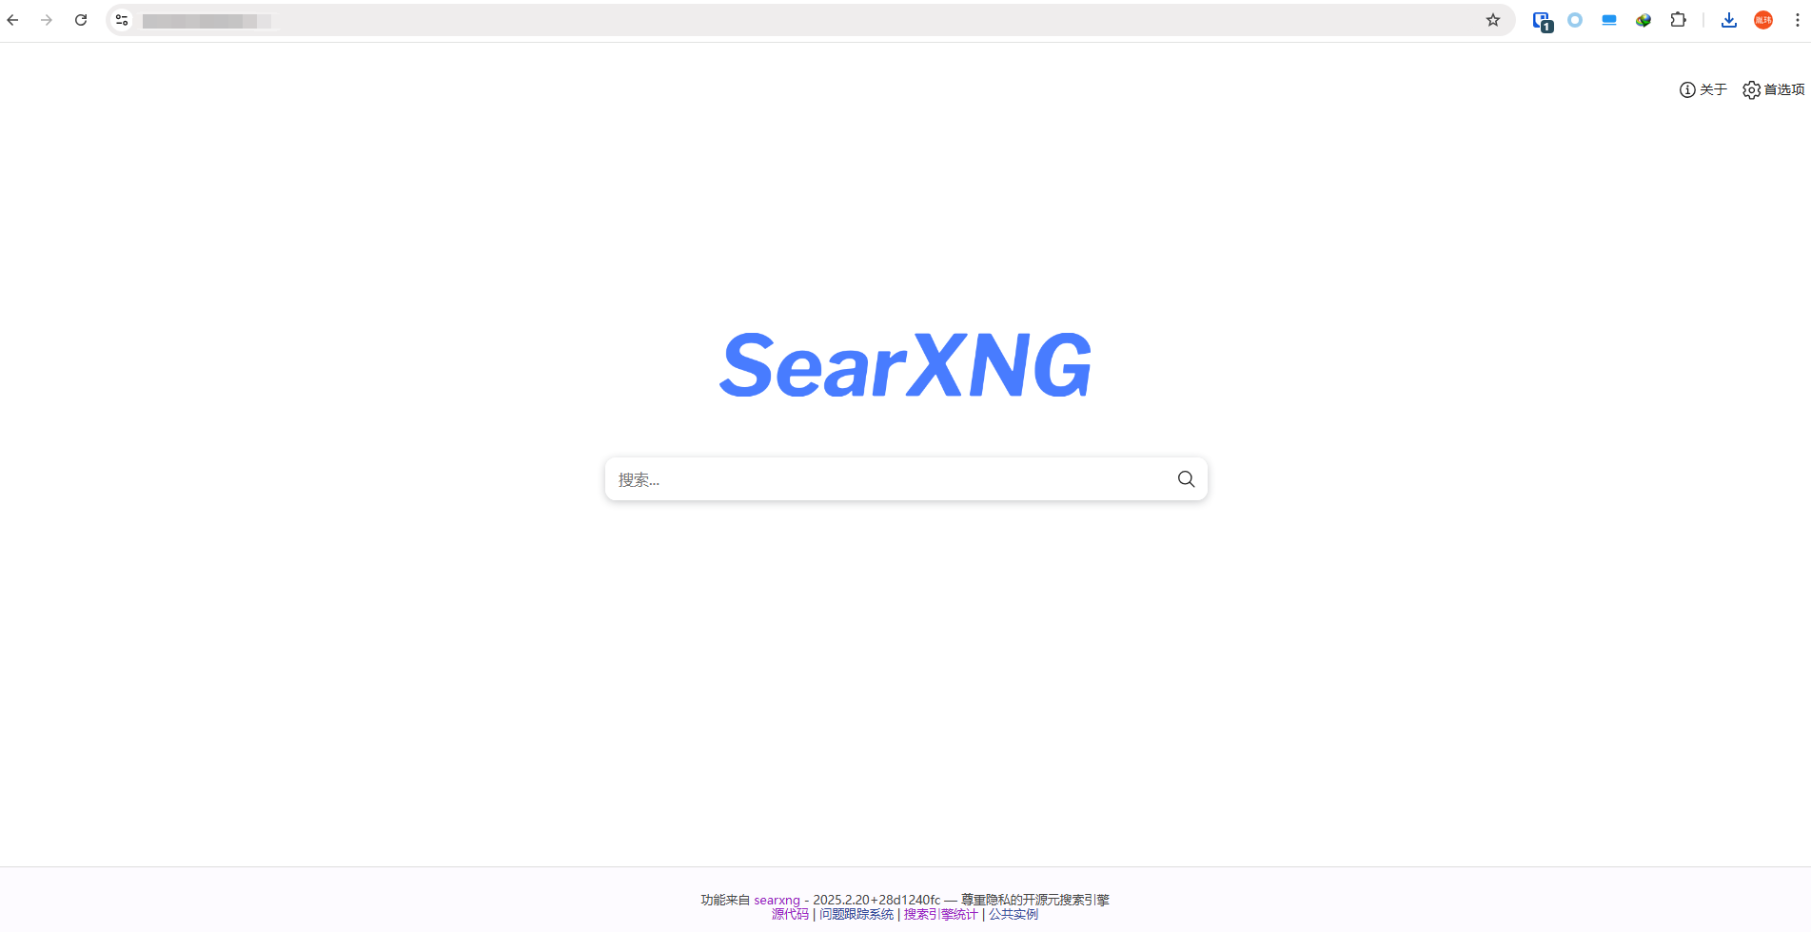Click the site permissions icon in address bar
This screenshot has width=1811, height=932.
[121, 19]
